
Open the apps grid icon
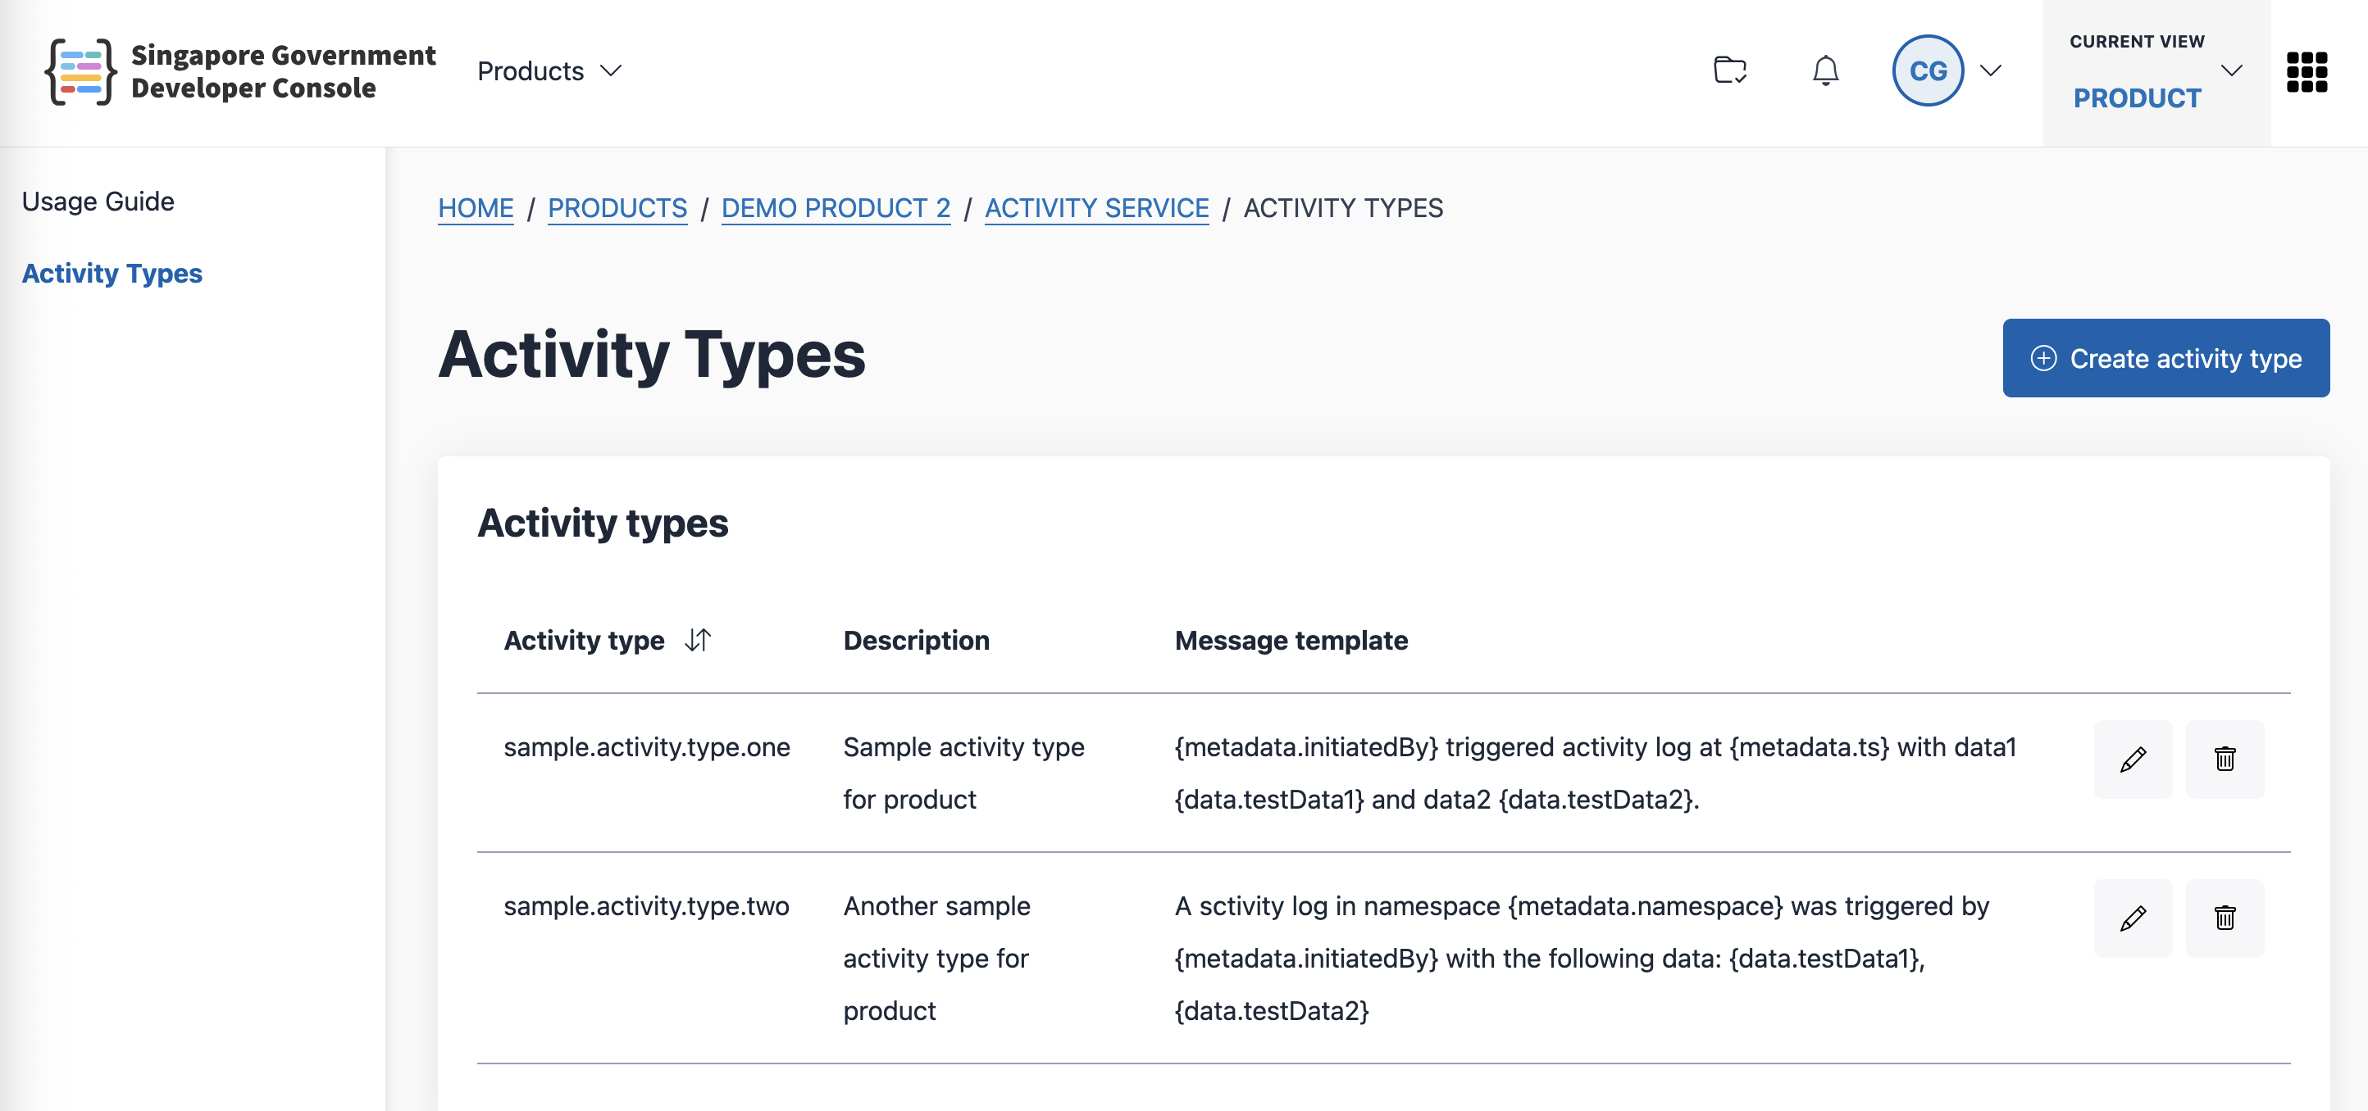click(2307, 71)
